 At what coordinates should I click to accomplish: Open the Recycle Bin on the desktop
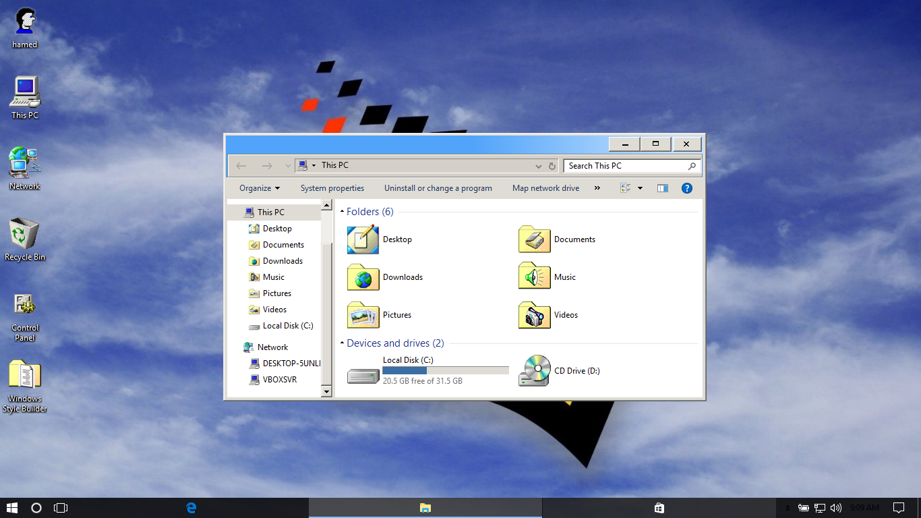24,233
